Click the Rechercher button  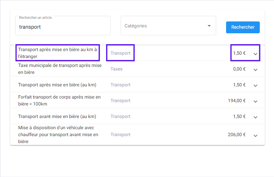pyautogui.click(x=243, y=27)
